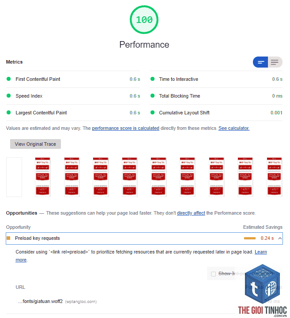Click green dot next to First Contentful Paint

pos(8,79)
